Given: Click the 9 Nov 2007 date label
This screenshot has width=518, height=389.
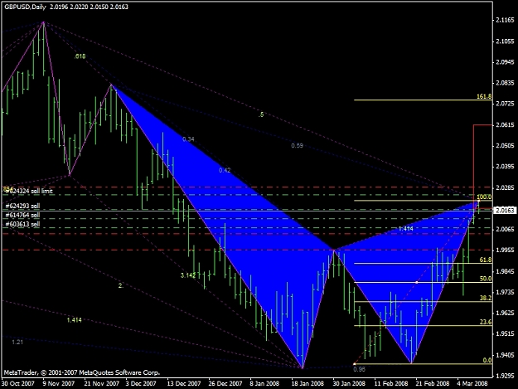Looking at the screenshot, I should [59, 383].
